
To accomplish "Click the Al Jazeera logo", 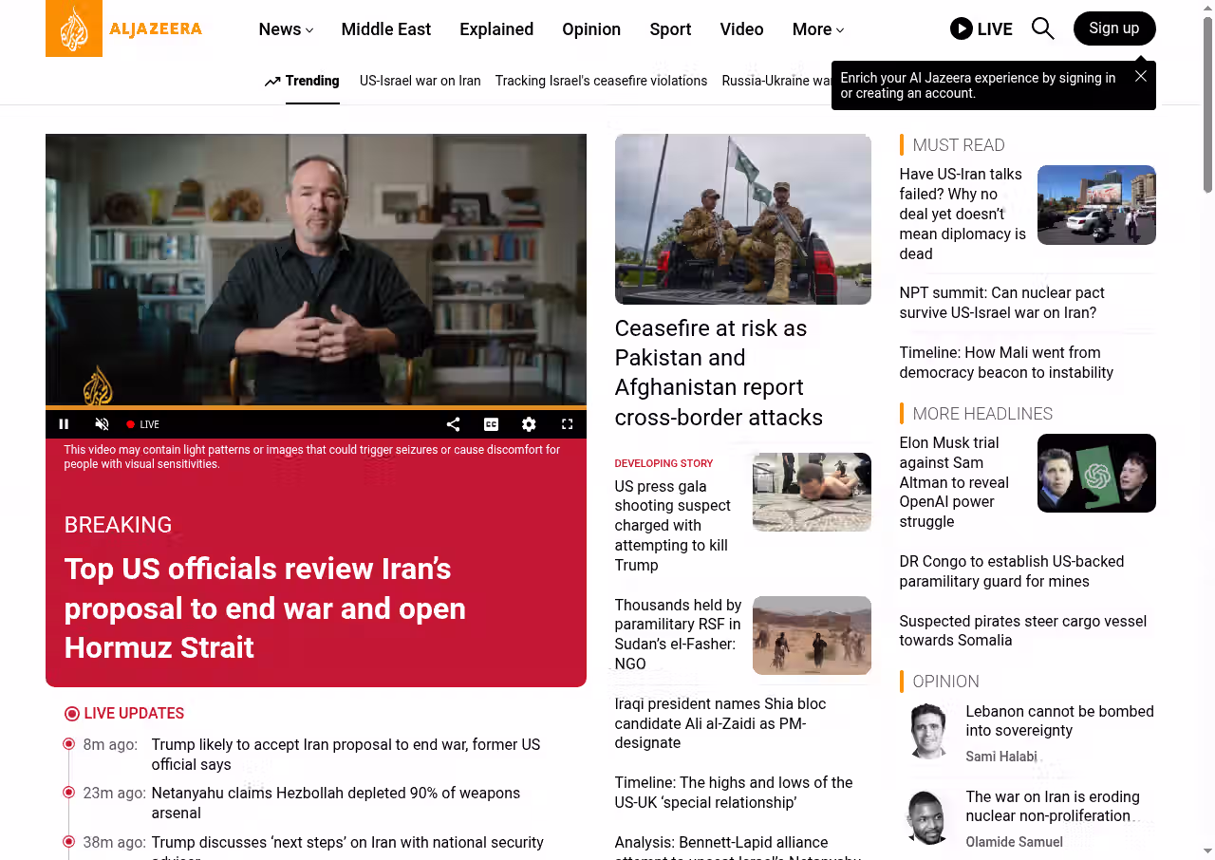I will [124, 28].
